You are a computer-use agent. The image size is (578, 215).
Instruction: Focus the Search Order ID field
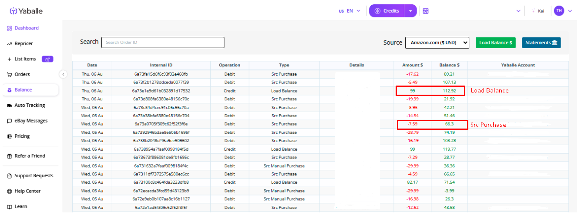163,43
